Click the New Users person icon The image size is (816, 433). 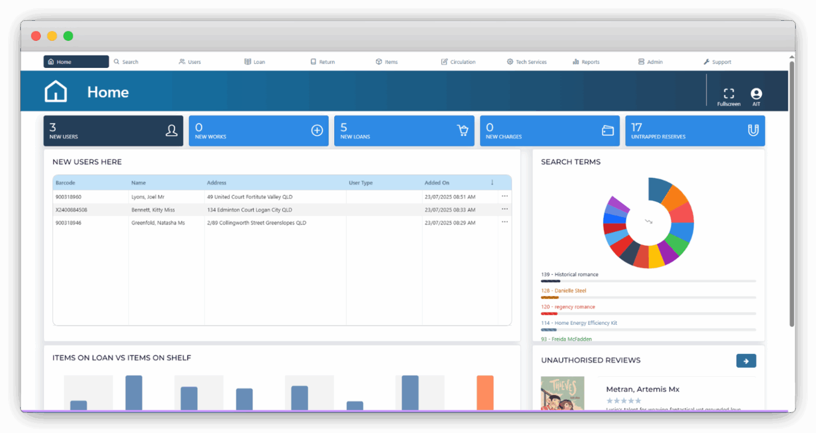[x=172, y=131]
